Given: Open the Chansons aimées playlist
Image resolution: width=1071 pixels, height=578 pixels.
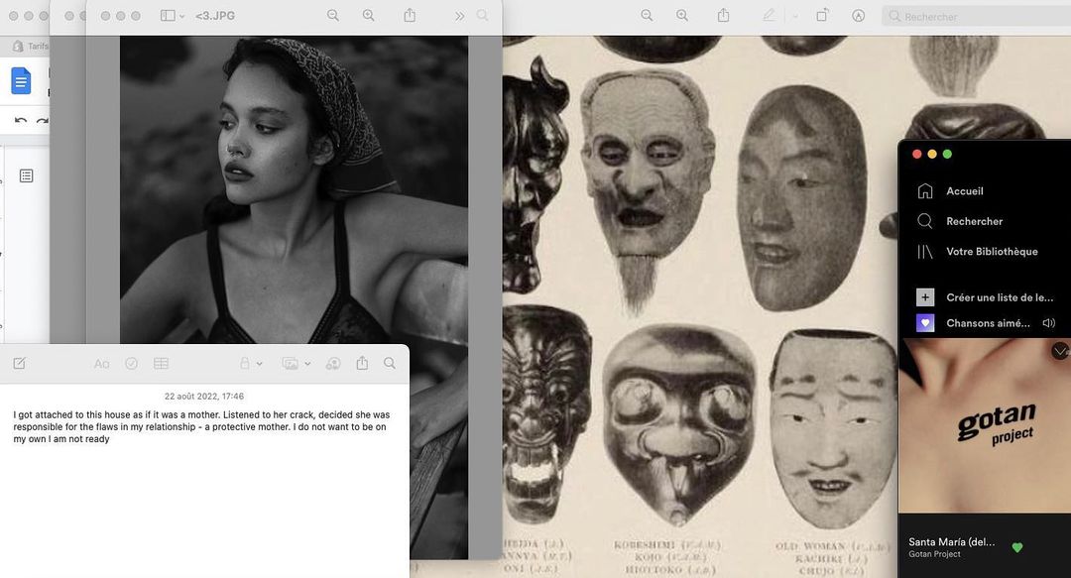Looking at the screenshot, I should pos(987,323).
